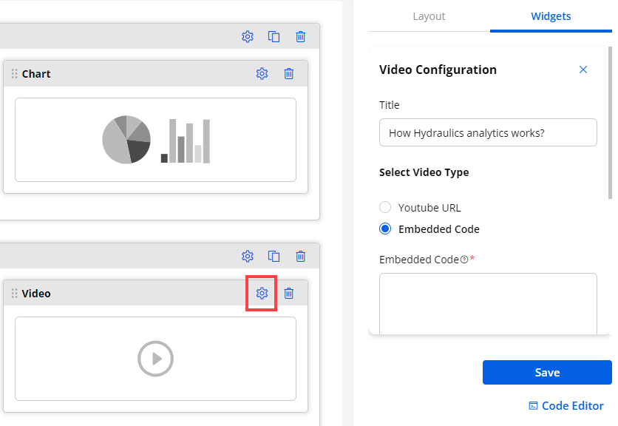The width and height of the screenshot is (618, 426).
Task: Save the video configuration
Action: 547,373
